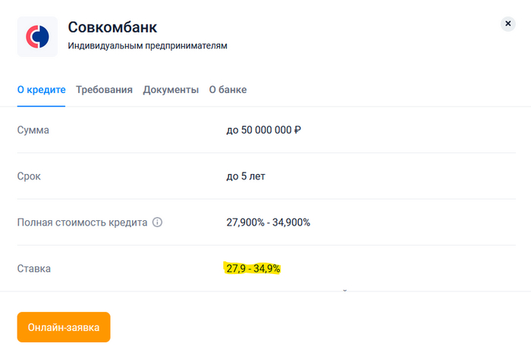Image resolution: width=531 pixels, height=355 pixels.
Task: Go to the О банке tab
Action: pos(228,89)
